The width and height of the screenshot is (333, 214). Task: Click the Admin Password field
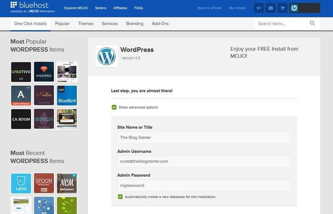pyautogui.click(x=204, y=186)
